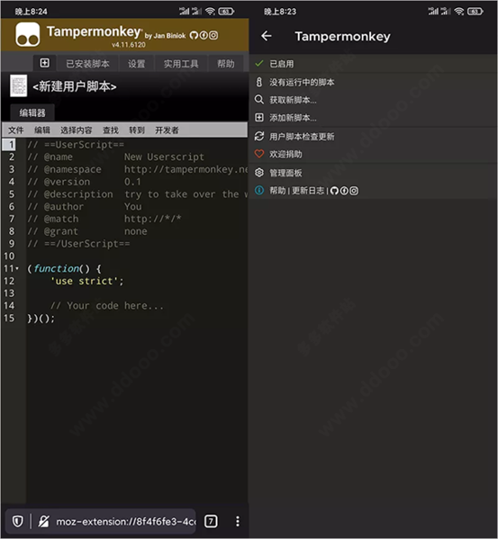Switch to the 已安装脚本 tab
Viewport: 498px width, 539px height.
click(87, 63)
